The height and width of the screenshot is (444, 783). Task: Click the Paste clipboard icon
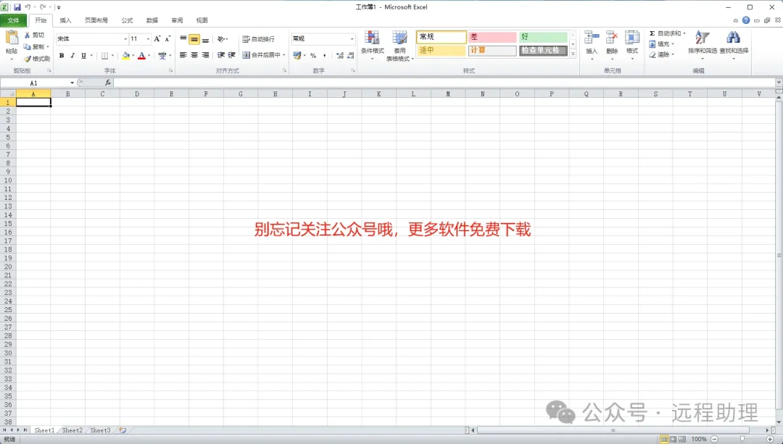coord(12,38)
